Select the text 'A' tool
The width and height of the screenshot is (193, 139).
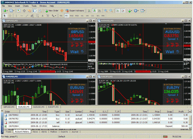tap(43, 16)
